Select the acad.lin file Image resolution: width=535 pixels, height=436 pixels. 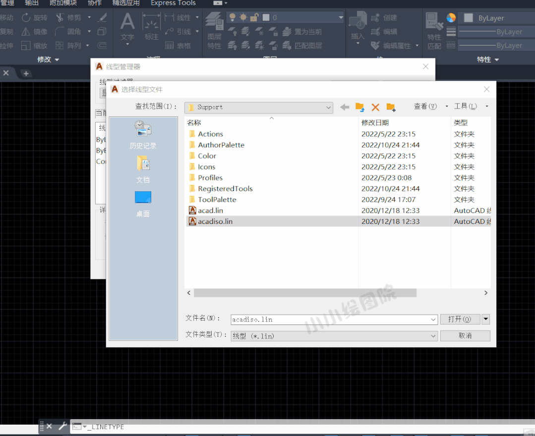click(211, 211)
